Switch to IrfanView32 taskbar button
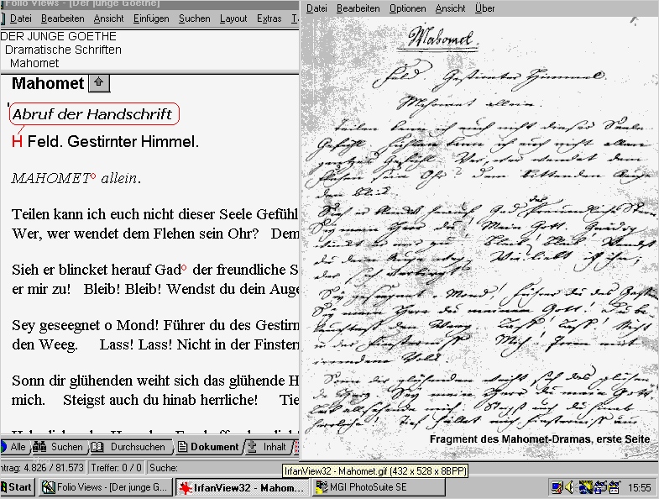Image resolution: width=659 pixels, height=499 pixels. [243, 487]
